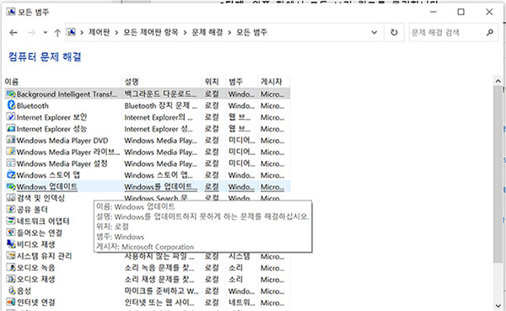
Task: Click 모든 제어판 항목 breadcrumb
Action: [151, 32]
